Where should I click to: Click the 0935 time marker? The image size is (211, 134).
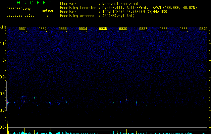(103, 29)
